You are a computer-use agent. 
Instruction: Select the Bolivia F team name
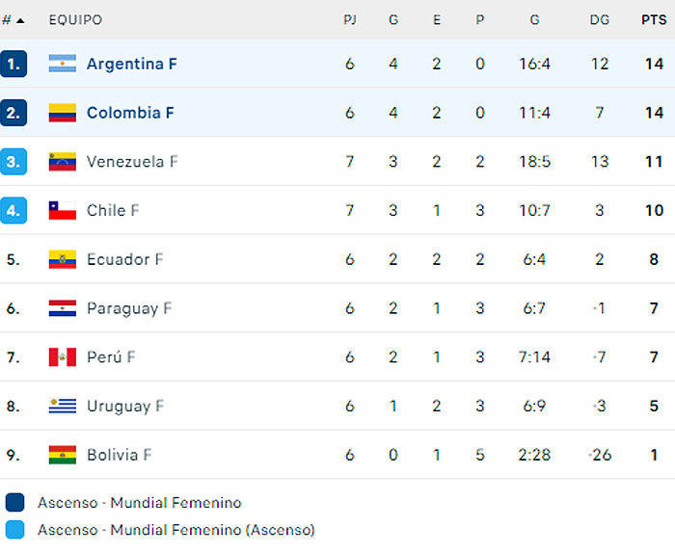(x=120, y=455)
